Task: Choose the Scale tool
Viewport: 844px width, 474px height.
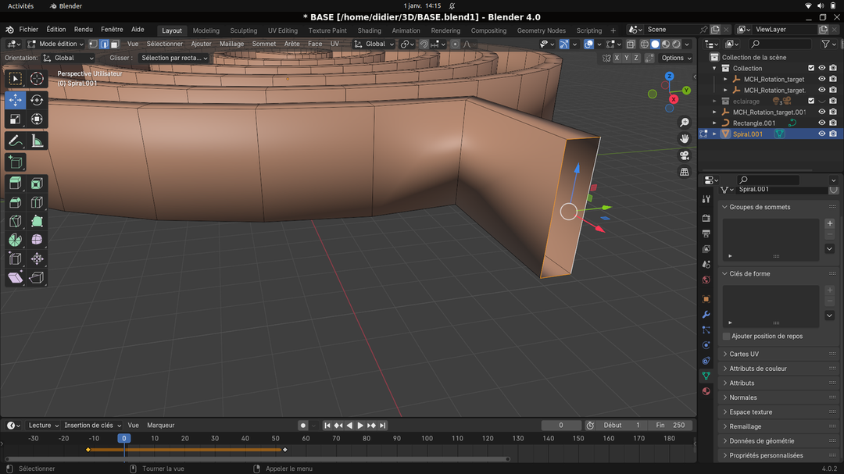Action: pyautogui.click(x=16, y=119)
